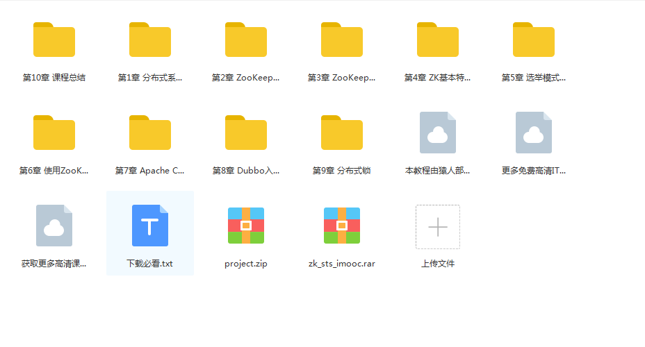Open the 第10章 课程总结 folder
The height and width of the screenshot is (347, 645).
point(54,40)
